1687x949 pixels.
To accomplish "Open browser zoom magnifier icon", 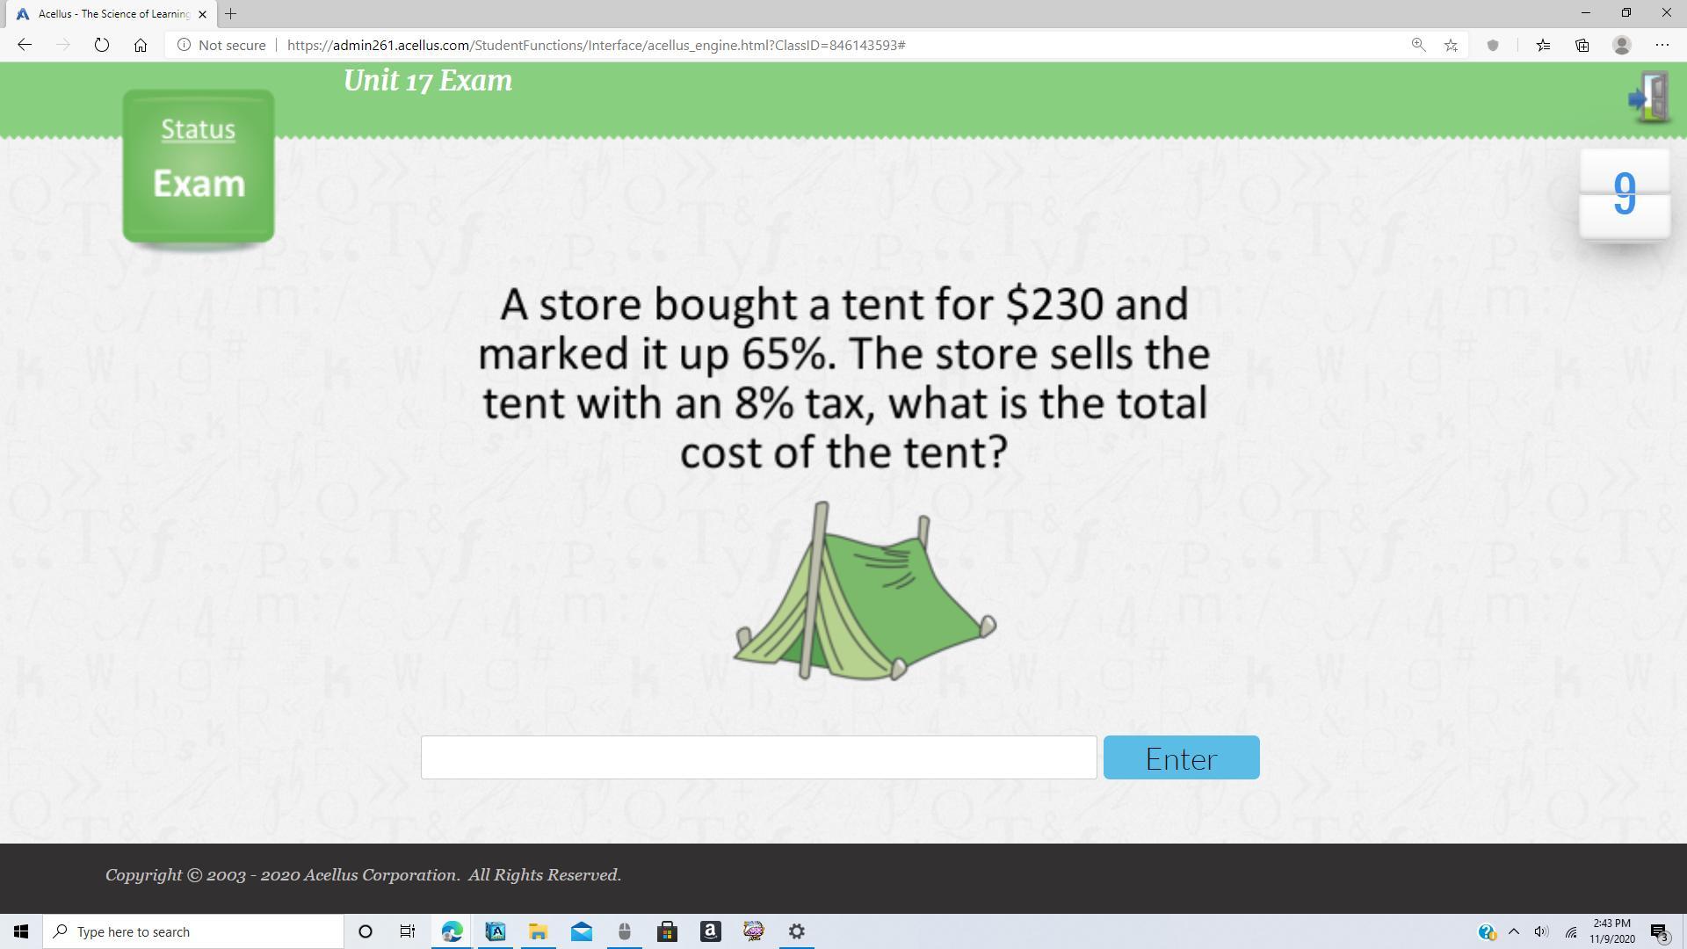I will [x=1418, y=45].
